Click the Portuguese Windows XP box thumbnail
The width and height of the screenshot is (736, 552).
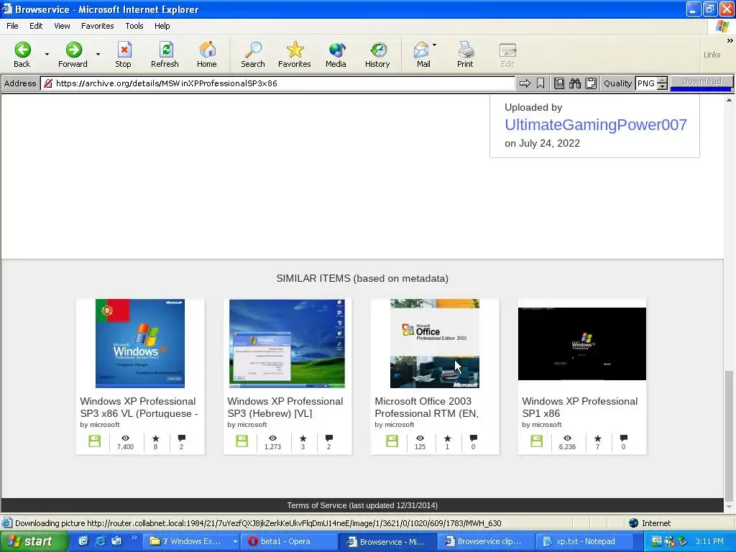pos(140,344)
